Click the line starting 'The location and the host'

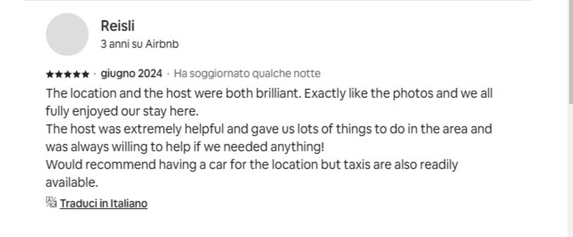click(x=269, y=93)
